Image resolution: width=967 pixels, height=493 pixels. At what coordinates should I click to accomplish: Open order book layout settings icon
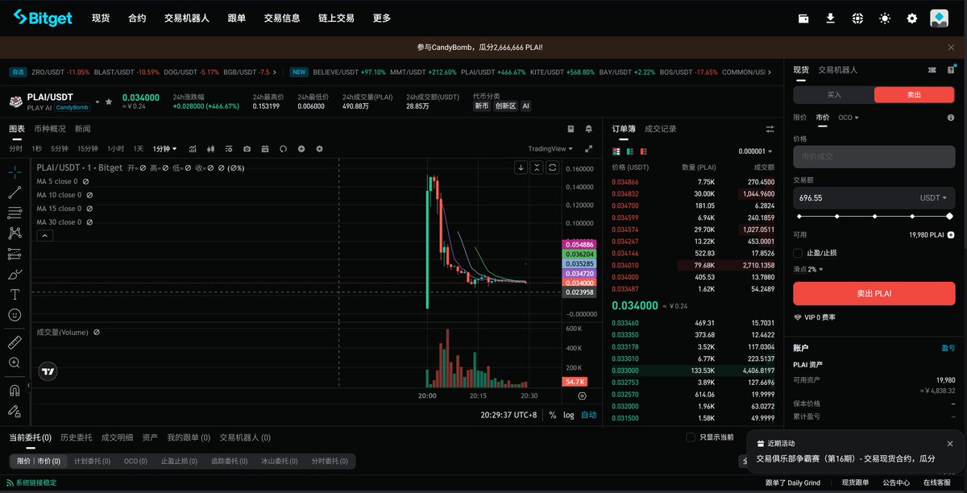coord(770,129)
